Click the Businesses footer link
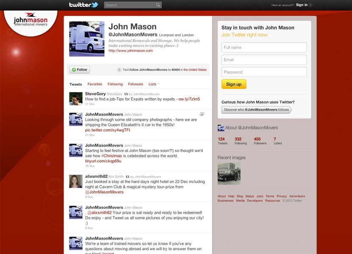Viewport: 352px width, 254px height. (225, 201)
